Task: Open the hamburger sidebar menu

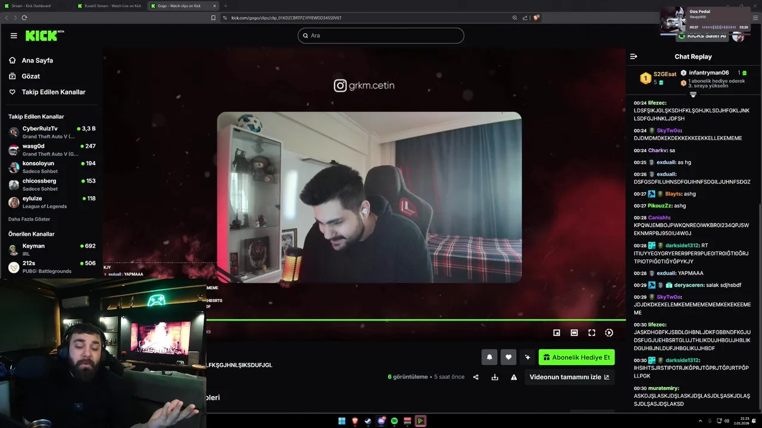Action: (x=14, y=36)
